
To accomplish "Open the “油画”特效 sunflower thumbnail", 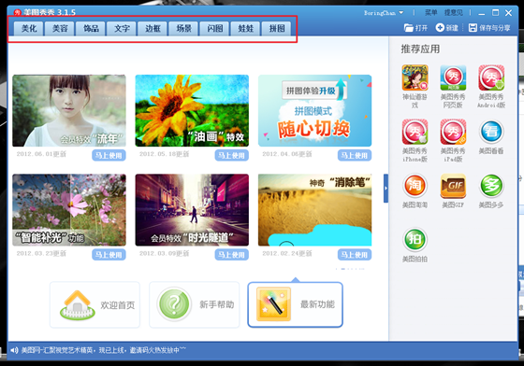I will pyautogui.click(x=192, y=111).
